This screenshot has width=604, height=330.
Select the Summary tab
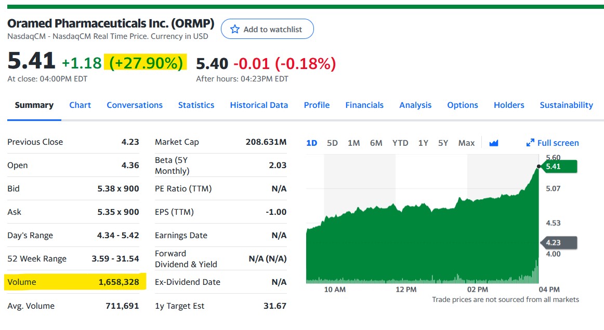[x=34, y=105]
